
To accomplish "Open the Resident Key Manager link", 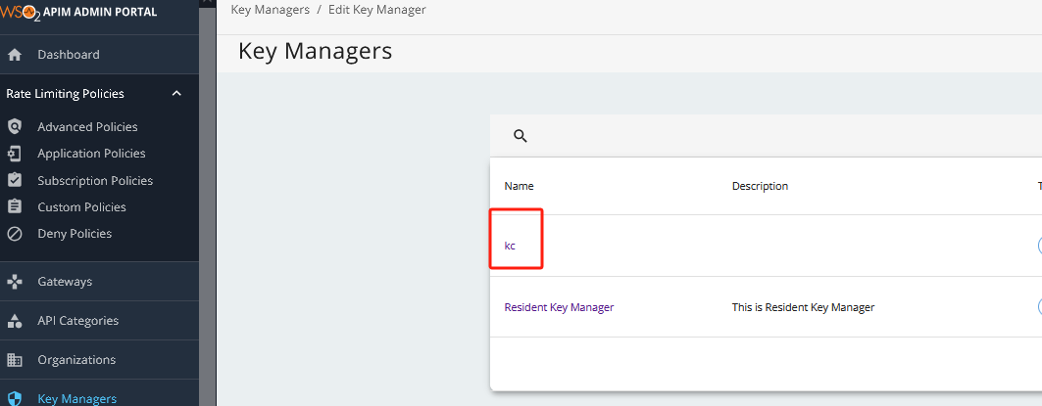I will (x=559, y=307).
